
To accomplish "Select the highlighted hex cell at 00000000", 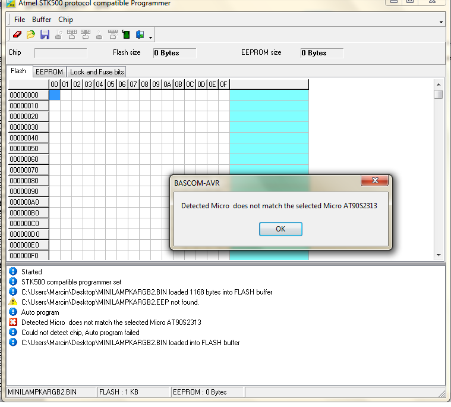I will click(x=55, y=95).
